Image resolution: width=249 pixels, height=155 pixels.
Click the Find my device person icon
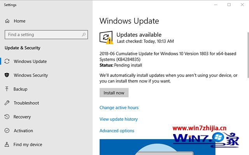7,144
